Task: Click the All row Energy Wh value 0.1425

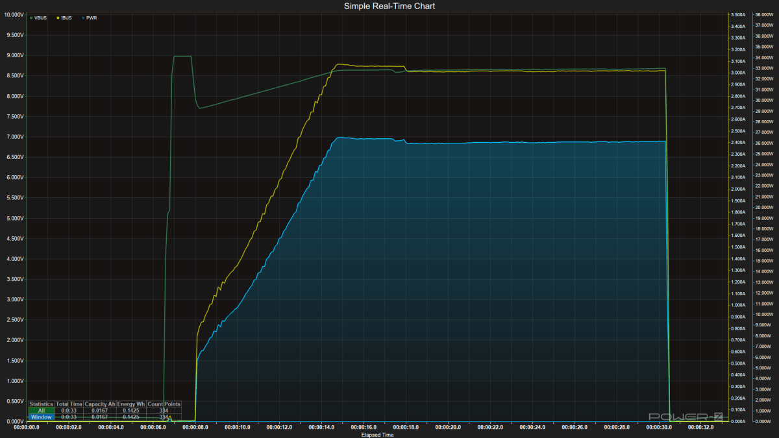Action: 132,410
